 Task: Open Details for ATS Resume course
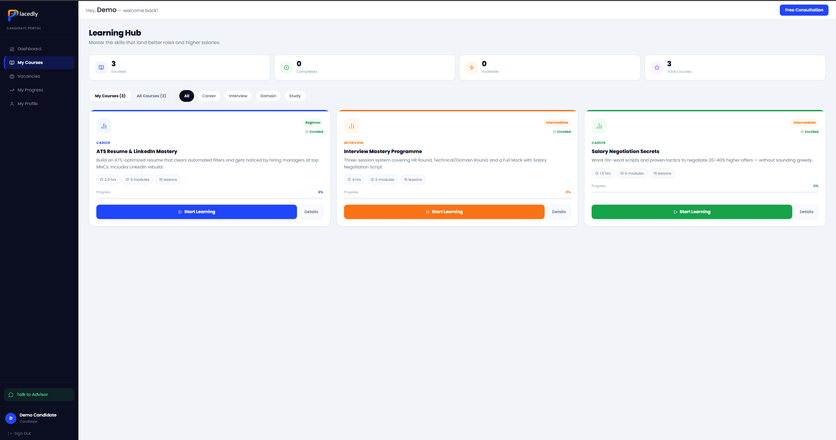tap(311, 212)
